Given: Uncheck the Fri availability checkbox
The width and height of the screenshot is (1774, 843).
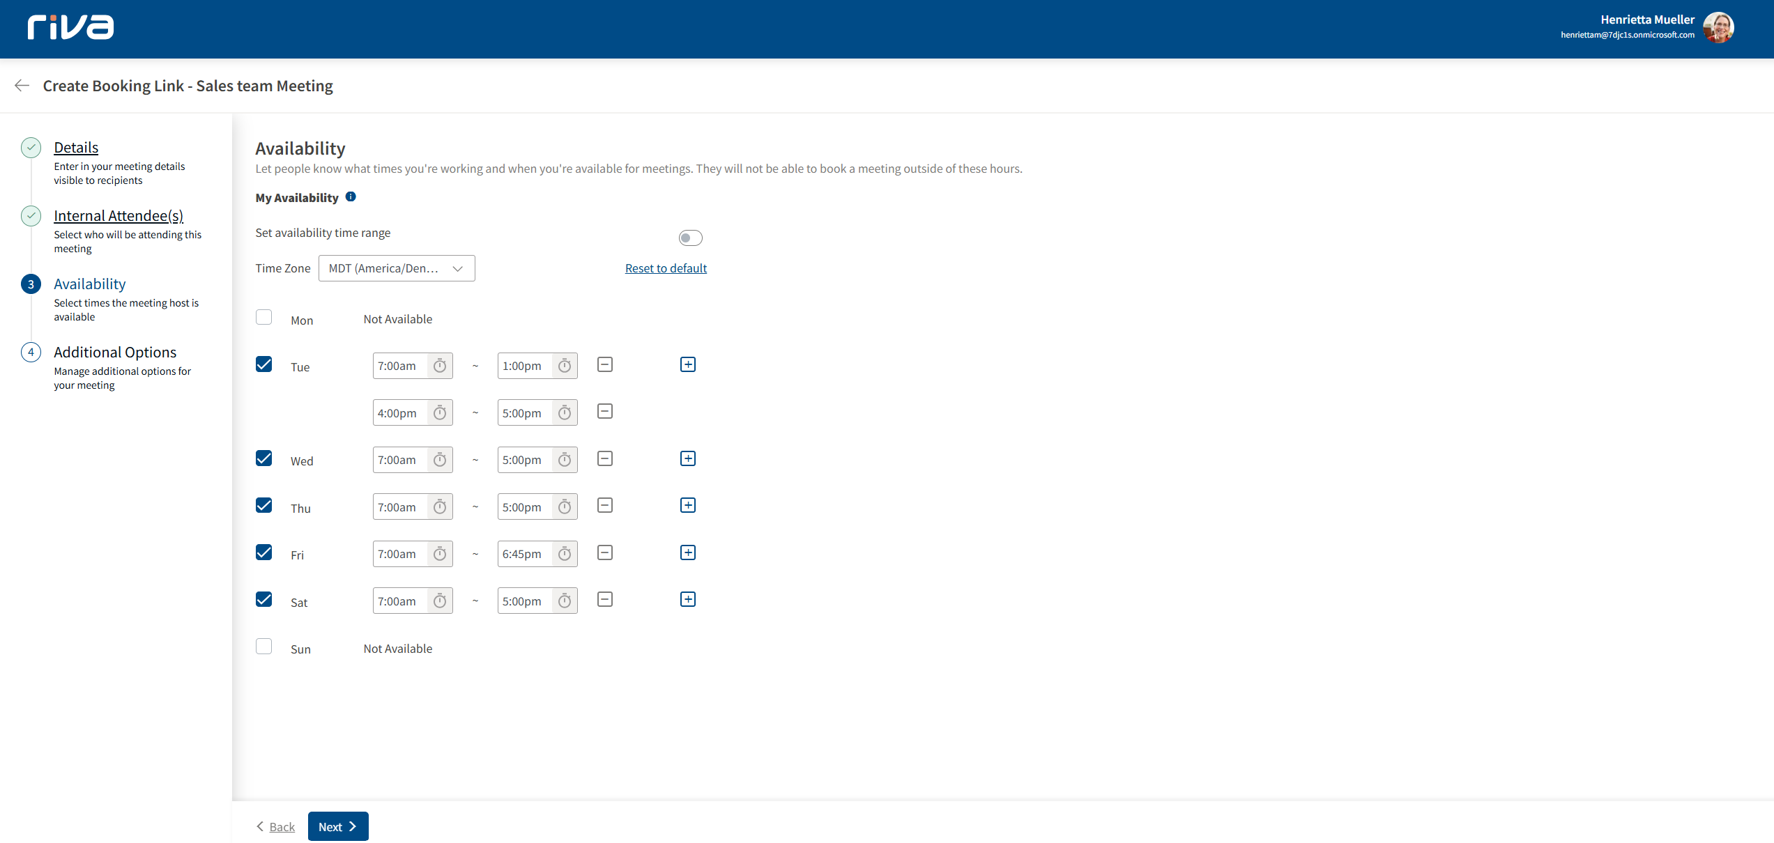Looking at the screenshot, I should click(x=263, y=552).
